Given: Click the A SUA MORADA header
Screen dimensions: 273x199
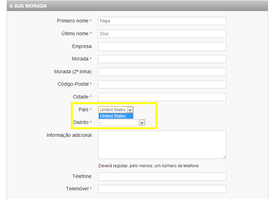Looking at the screenshot, I should (x=28, y=6).
